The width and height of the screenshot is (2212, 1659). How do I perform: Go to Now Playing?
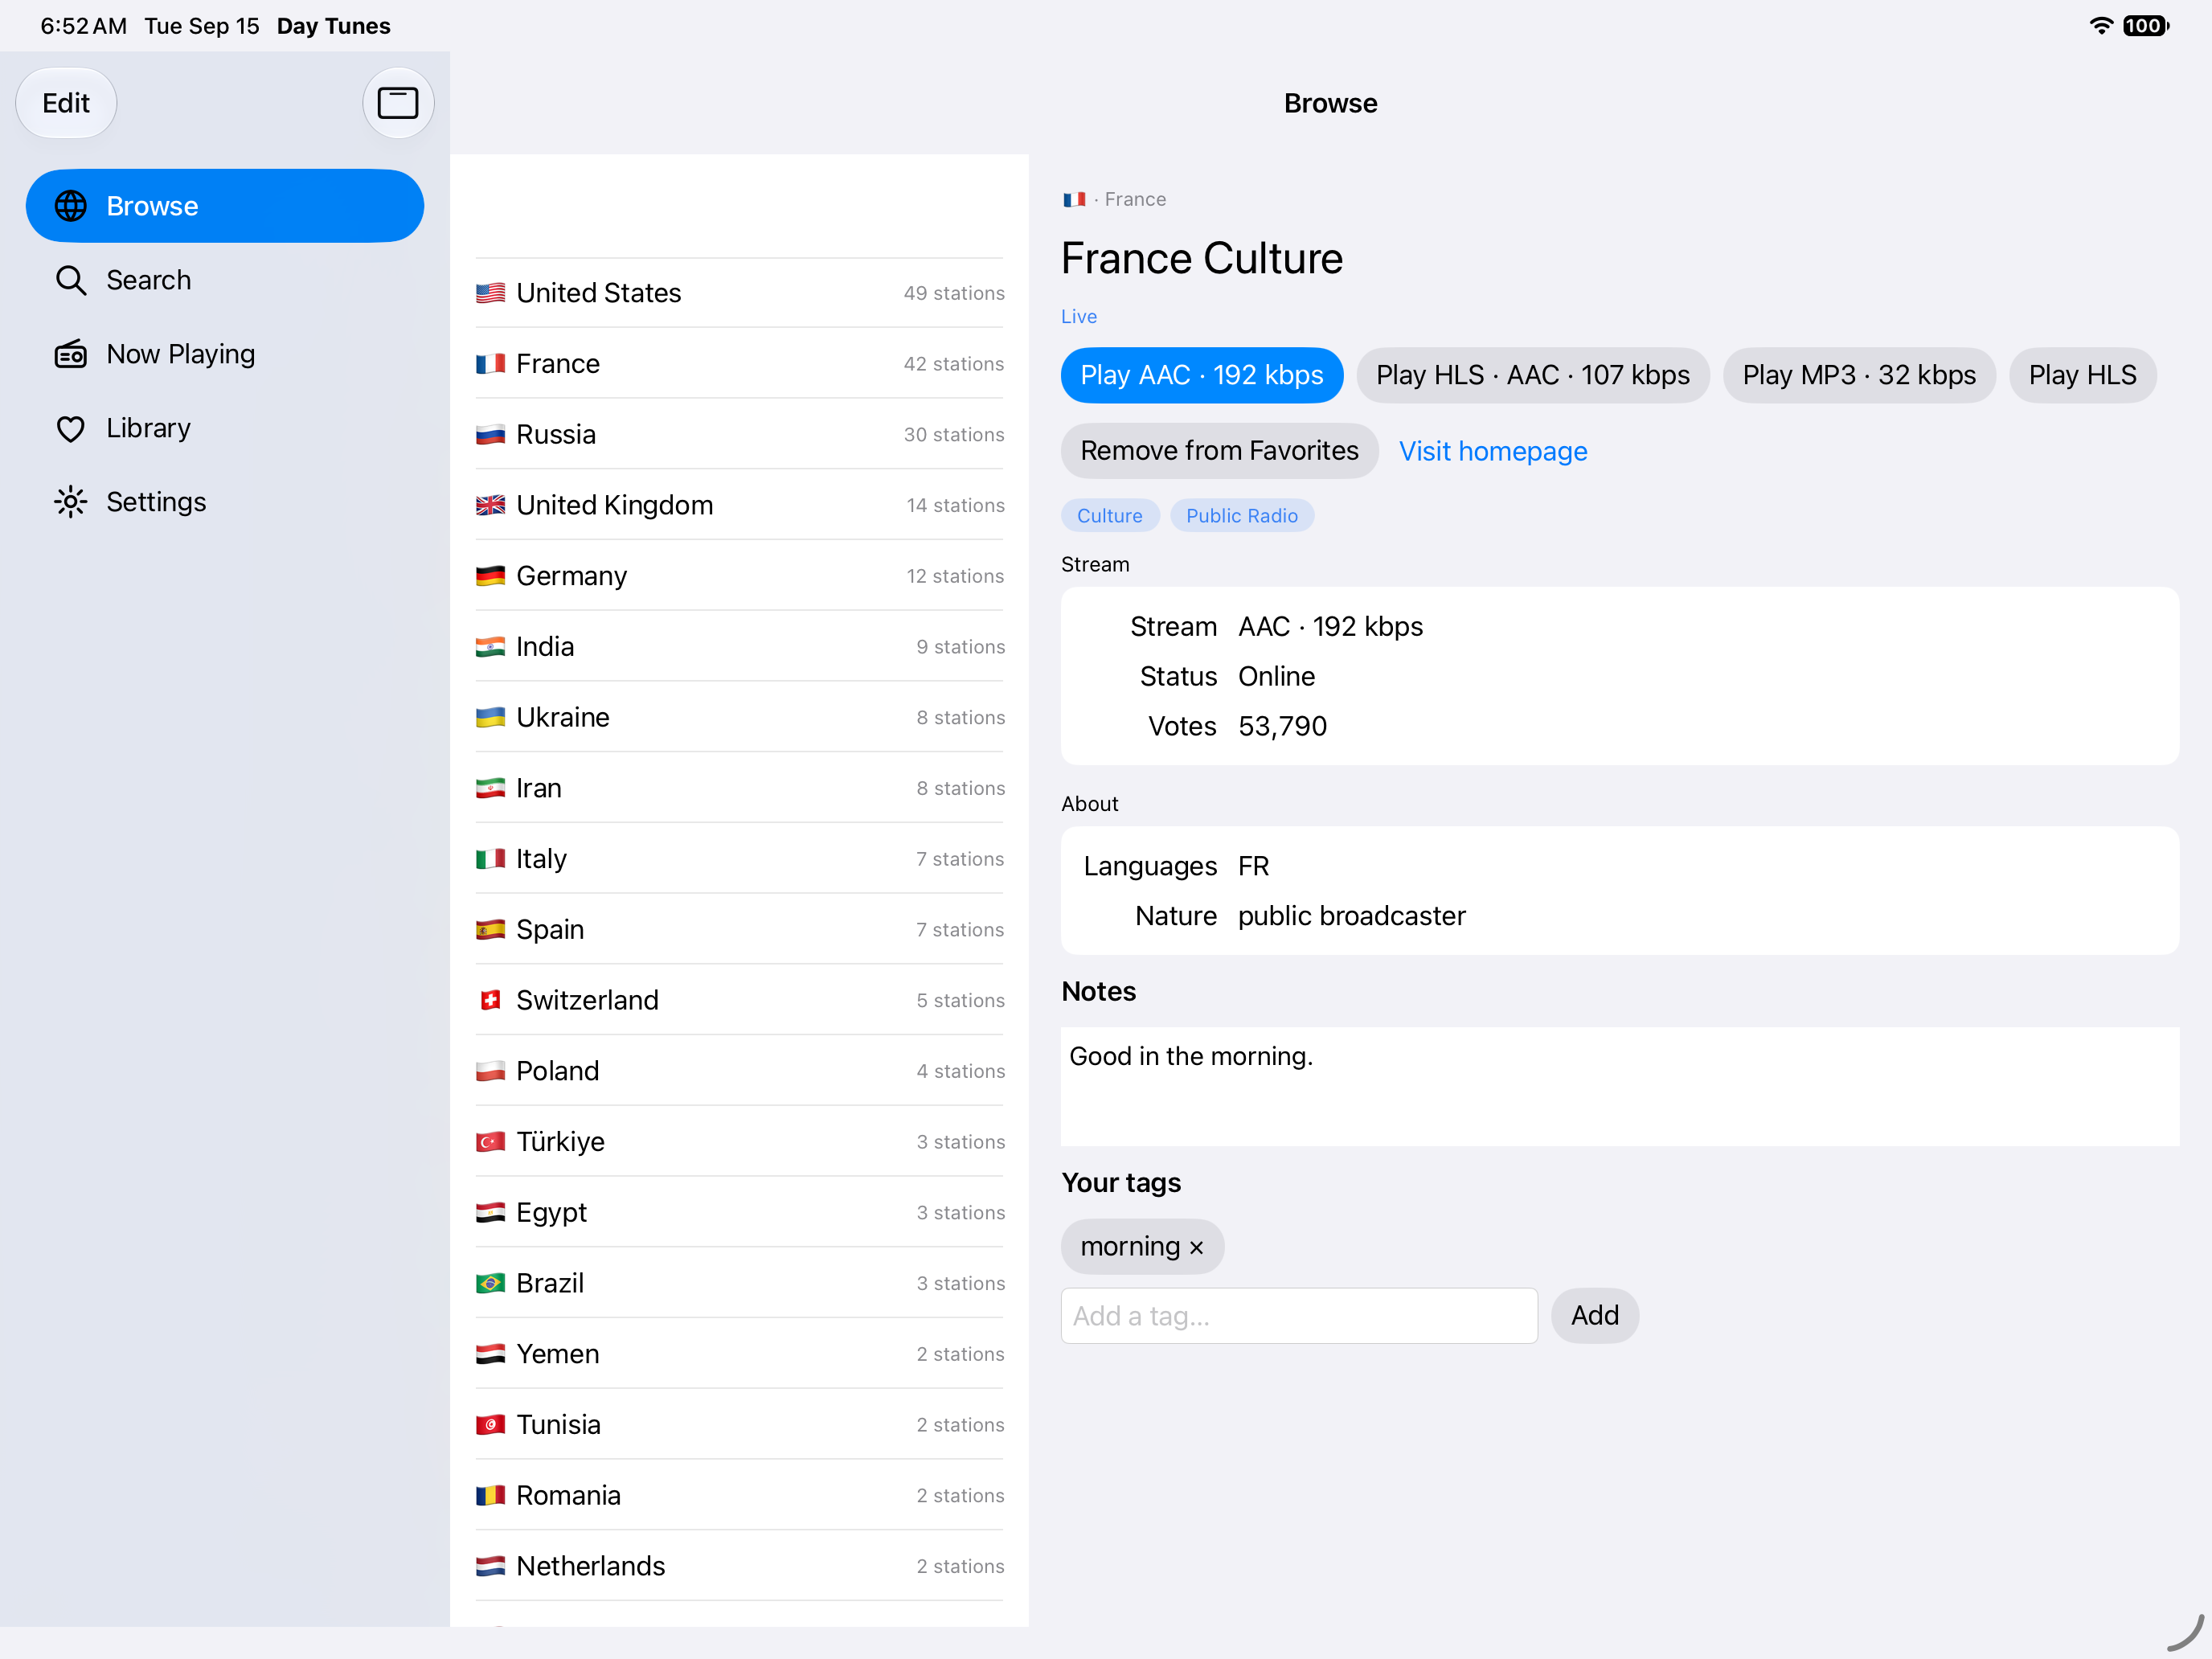225,354
